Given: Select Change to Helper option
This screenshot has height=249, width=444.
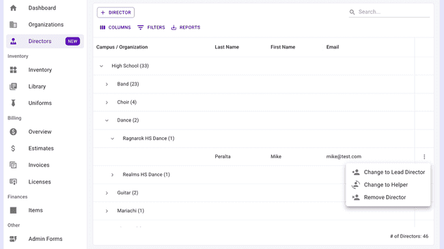Looking at the screenshot, I should click(388, 185).
